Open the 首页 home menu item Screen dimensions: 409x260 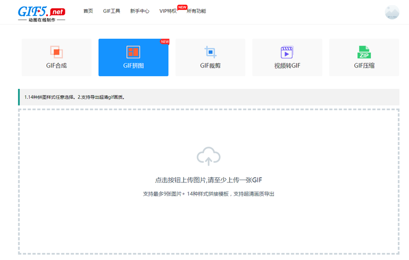[88, 11]
